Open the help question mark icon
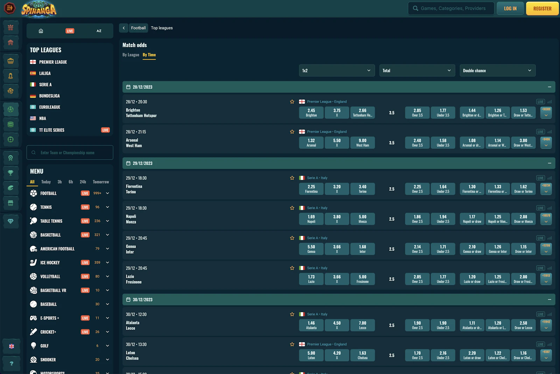The height and width of the screenshot is (374, 560). [x=11, y=364]
